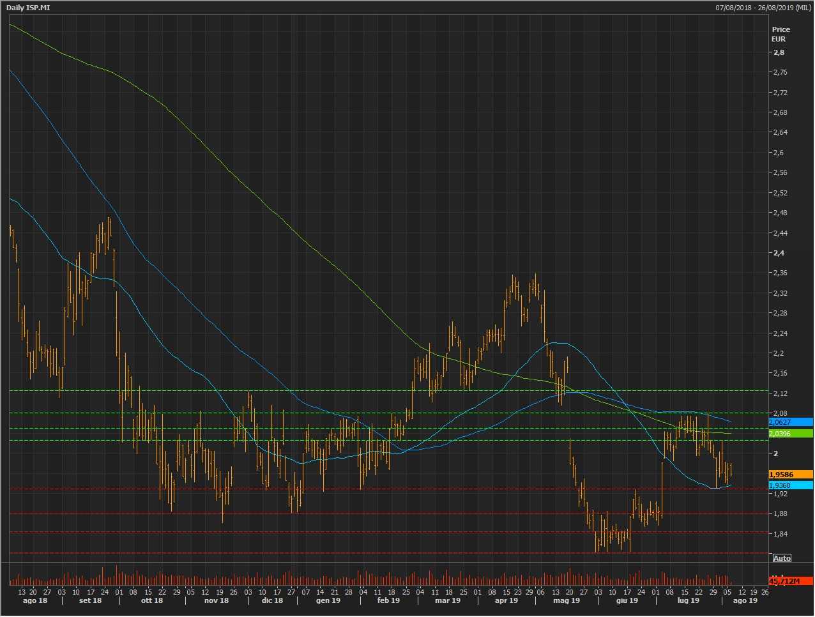815x617 pixels.
Task: Click the gen 19 month label
Action: (x=328, y=600)
